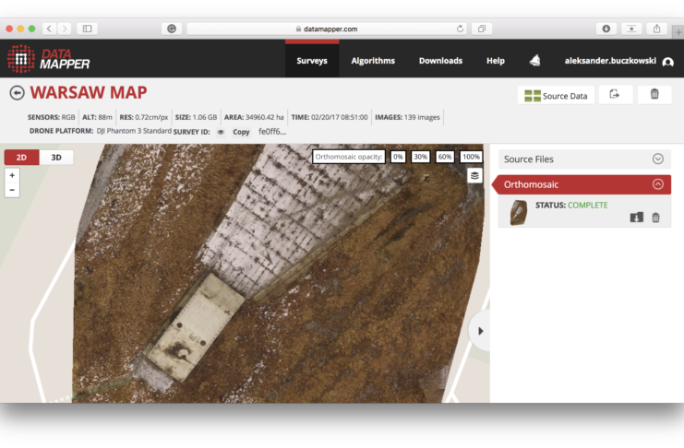
Task: Open the map layers icon
Action: pos(474,175)
